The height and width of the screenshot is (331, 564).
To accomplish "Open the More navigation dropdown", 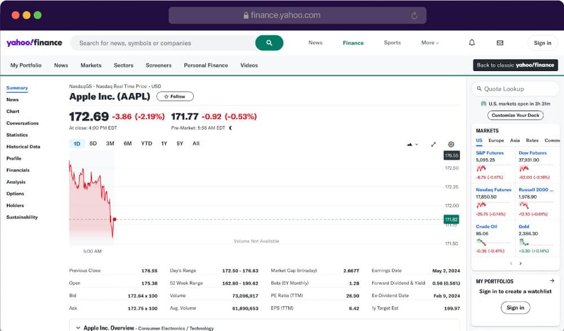I will [x=430, y=43].
